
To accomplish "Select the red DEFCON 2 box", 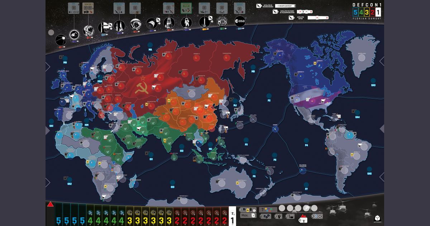I will 372,12.
